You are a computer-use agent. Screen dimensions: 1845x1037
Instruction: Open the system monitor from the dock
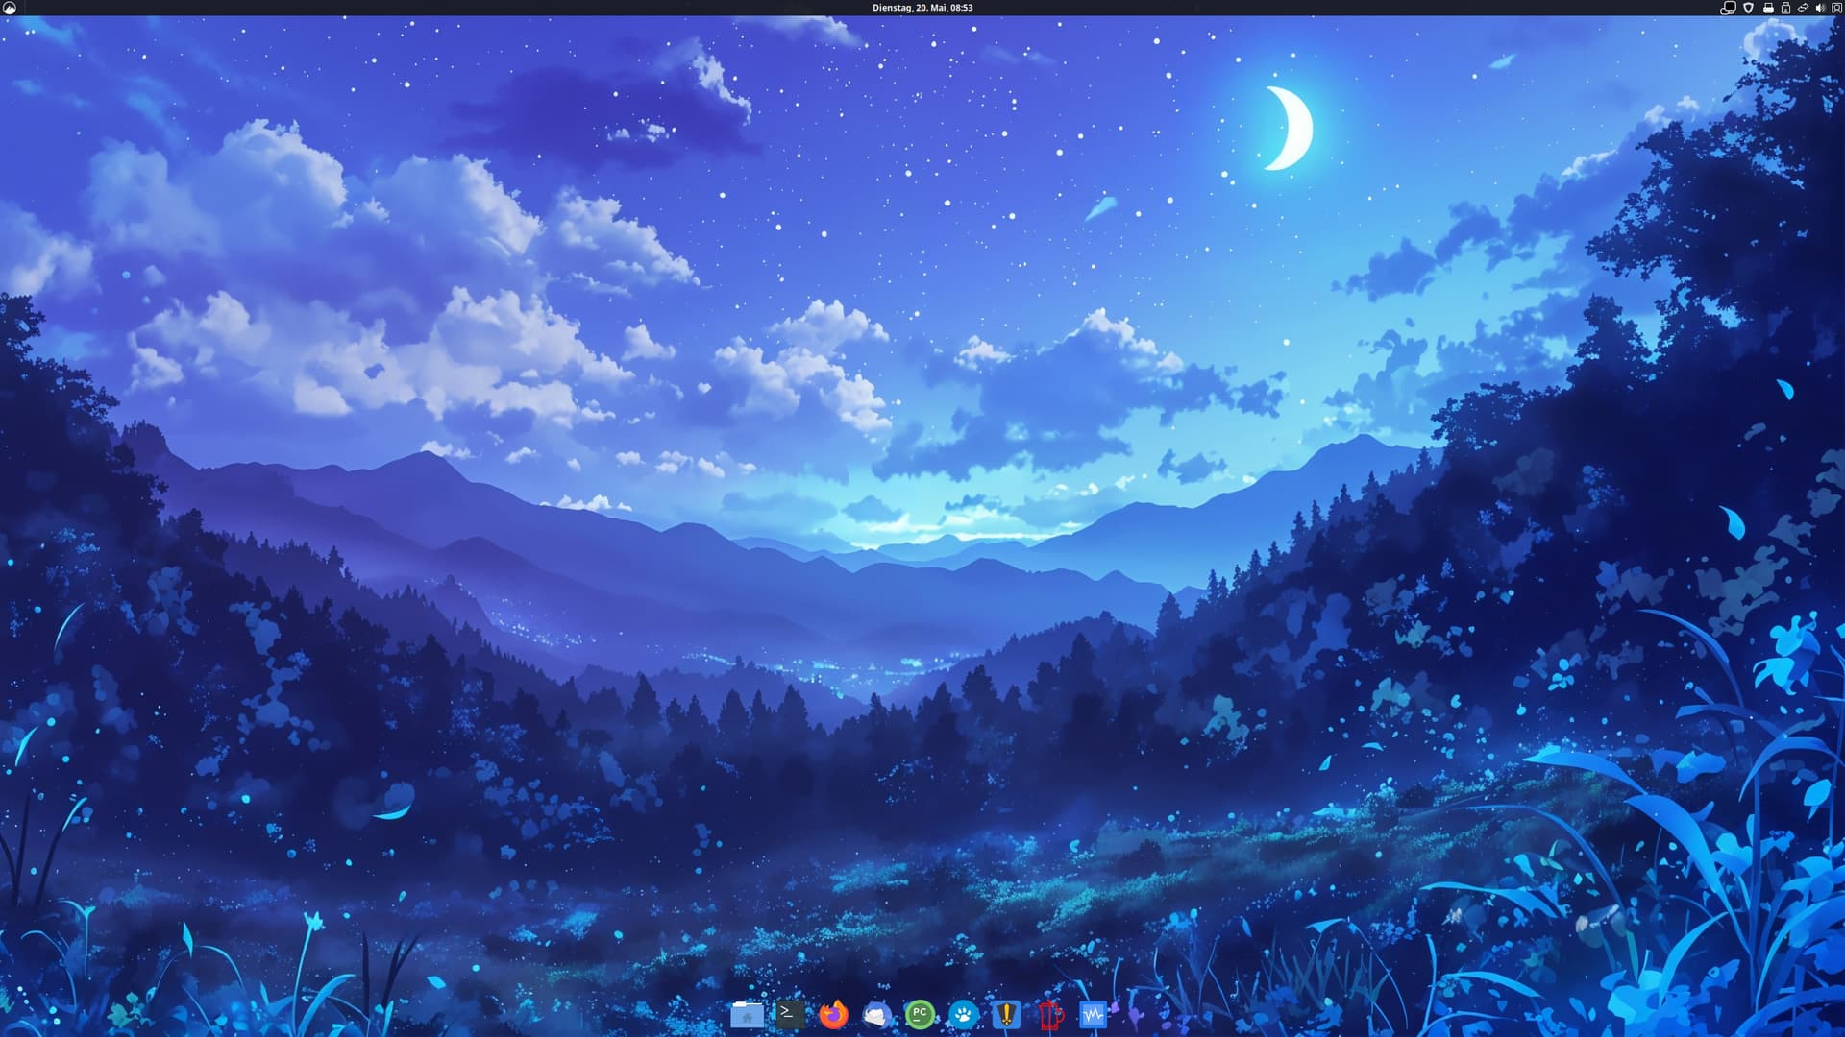click(1093, 1014)
